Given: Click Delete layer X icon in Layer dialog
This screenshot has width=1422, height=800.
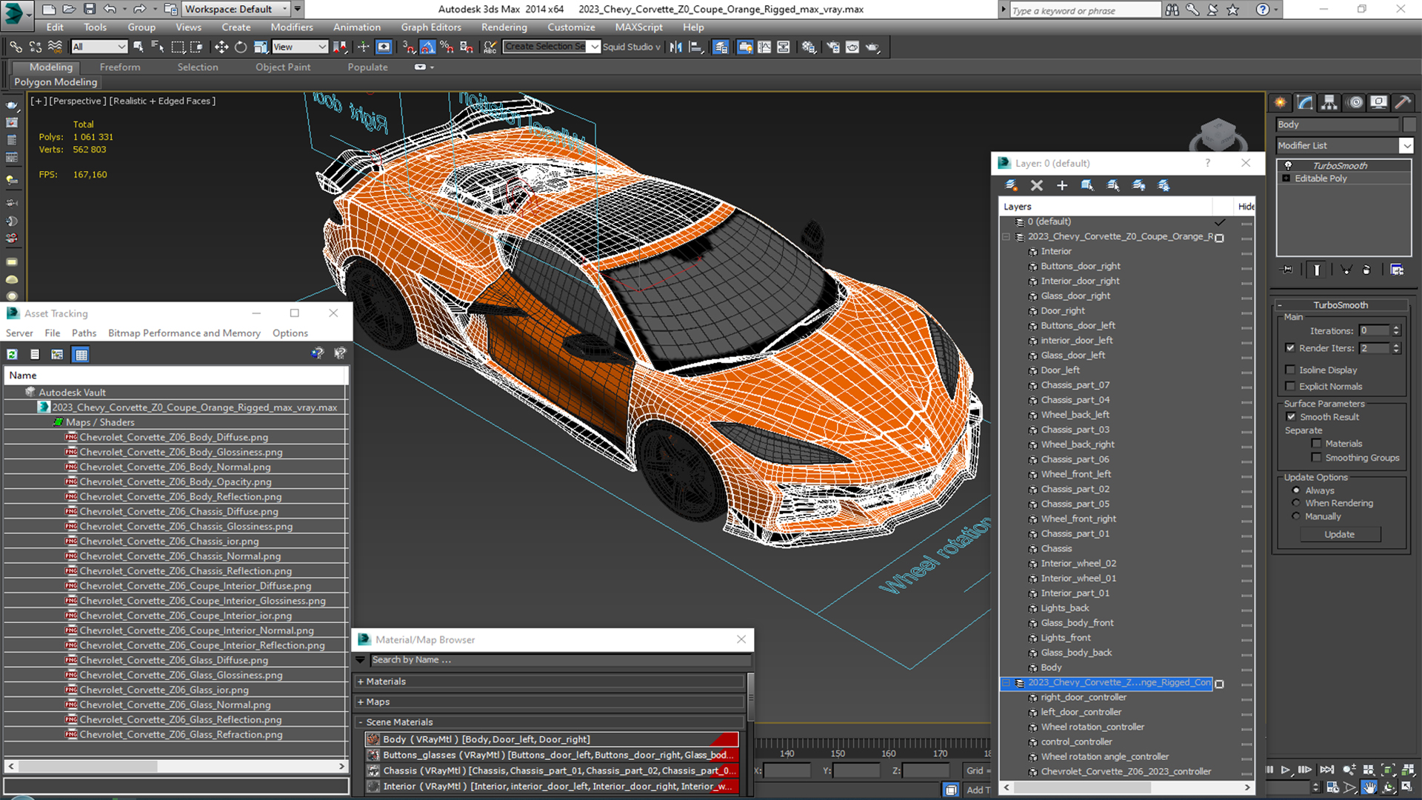Looking at the screenshot, I should click(x=1037, y=185).
